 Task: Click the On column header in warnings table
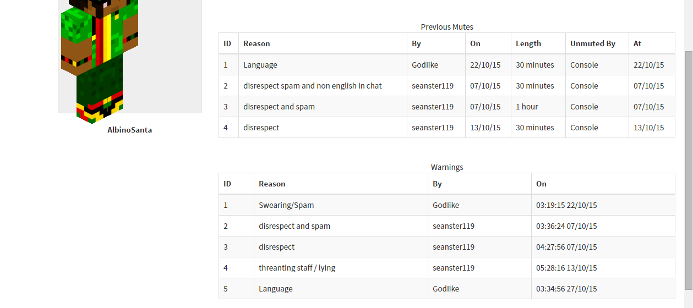pos(541,184)
